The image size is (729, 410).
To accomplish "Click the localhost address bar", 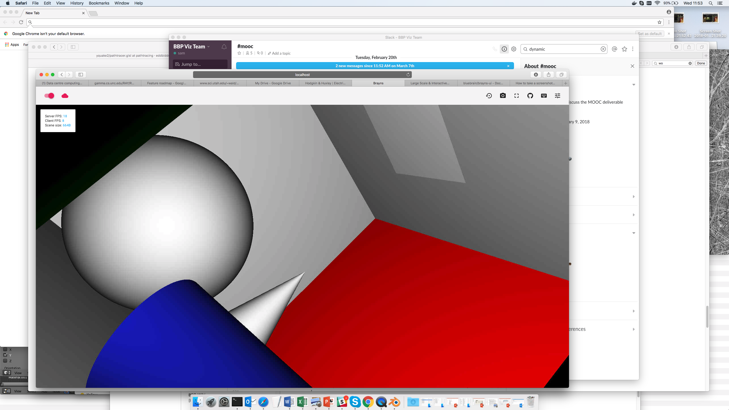I will pyautogui.click(x=302, y=75).
